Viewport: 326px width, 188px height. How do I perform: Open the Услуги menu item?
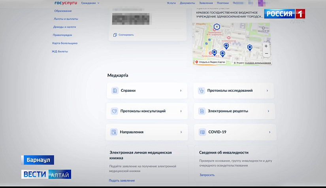(x=171, y=3)
